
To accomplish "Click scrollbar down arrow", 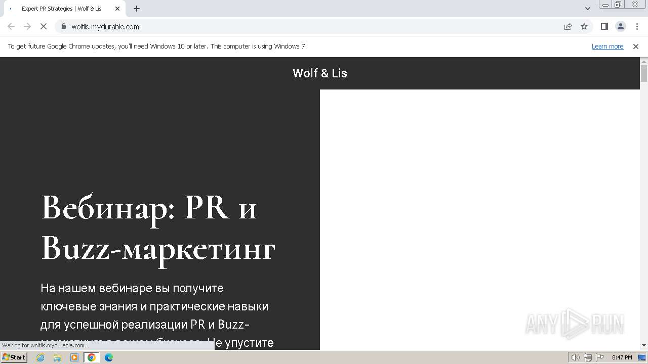I will [644, 345].
